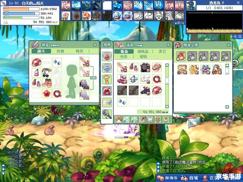Click the HP bar
Screen dimensions: 243x182
[x=21, y=9]
